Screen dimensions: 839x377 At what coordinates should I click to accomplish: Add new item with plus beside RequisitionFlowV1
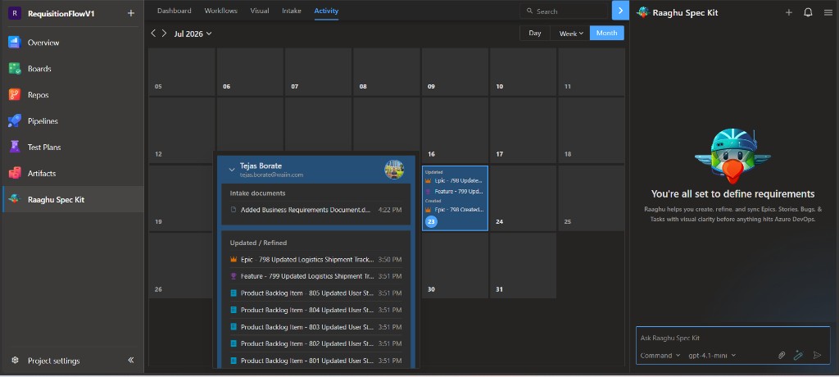coord(131,13)
